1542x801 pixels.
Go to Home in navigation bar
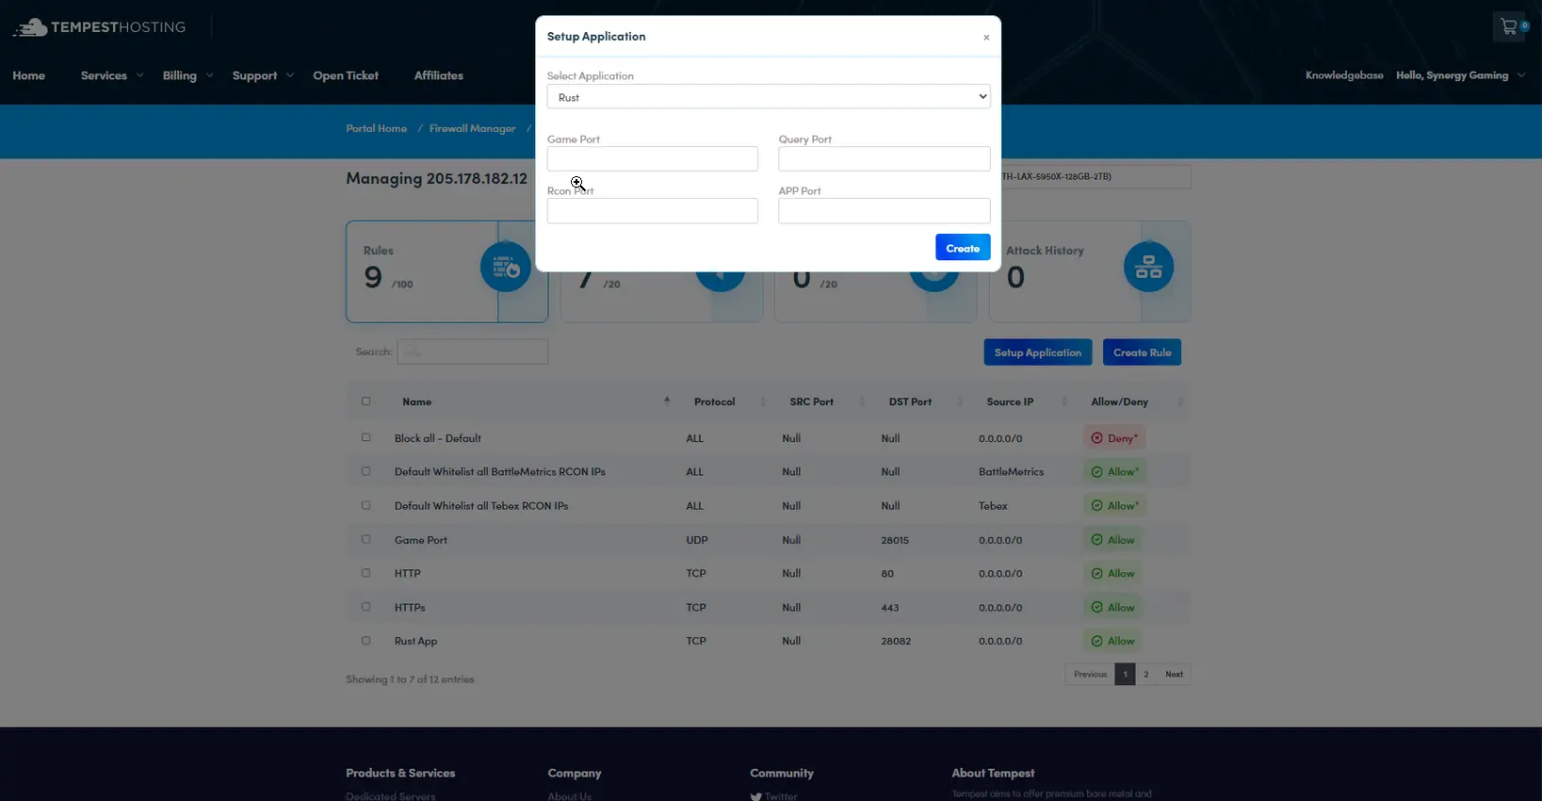(x=28, y=75)
